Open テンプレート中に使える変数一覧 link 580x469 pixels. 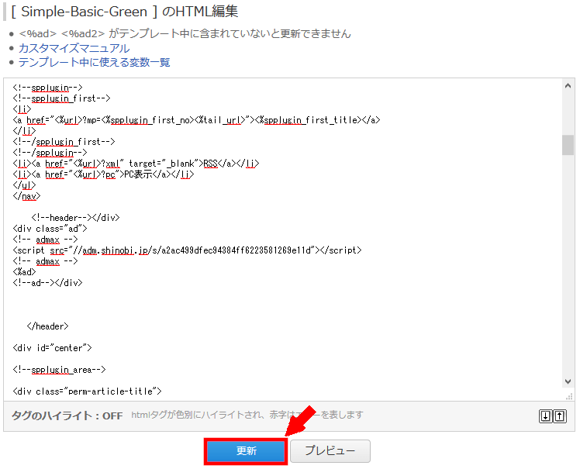tap(94, 62)
